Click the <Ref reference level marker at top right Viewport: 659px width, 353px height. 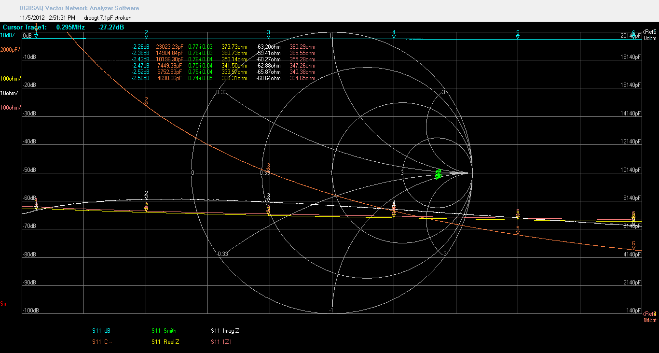(650, 32)
